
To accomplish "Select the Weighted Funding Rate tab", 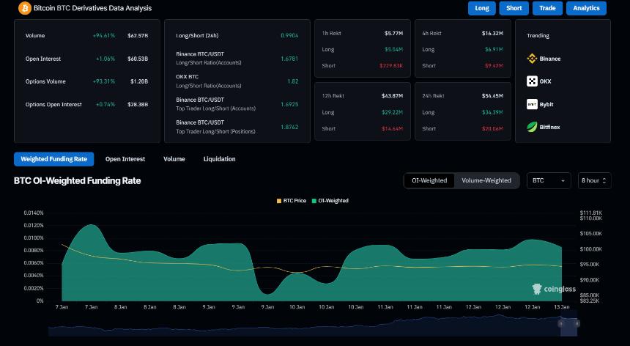I will click(x=53, y=159).
